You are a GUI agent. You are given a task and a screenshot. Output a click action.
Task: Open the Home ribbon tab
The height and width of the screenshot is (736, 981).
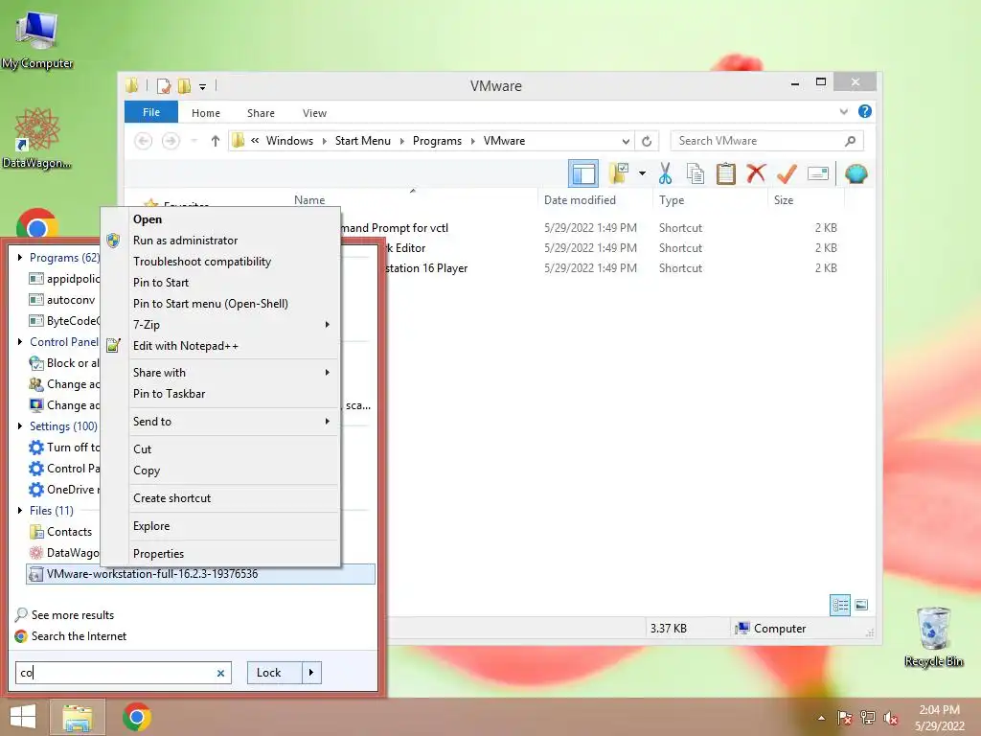tap(206, 113)
